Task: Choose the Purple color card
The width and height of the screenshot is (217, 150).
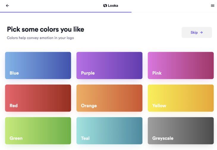Action: pos(109,66)
